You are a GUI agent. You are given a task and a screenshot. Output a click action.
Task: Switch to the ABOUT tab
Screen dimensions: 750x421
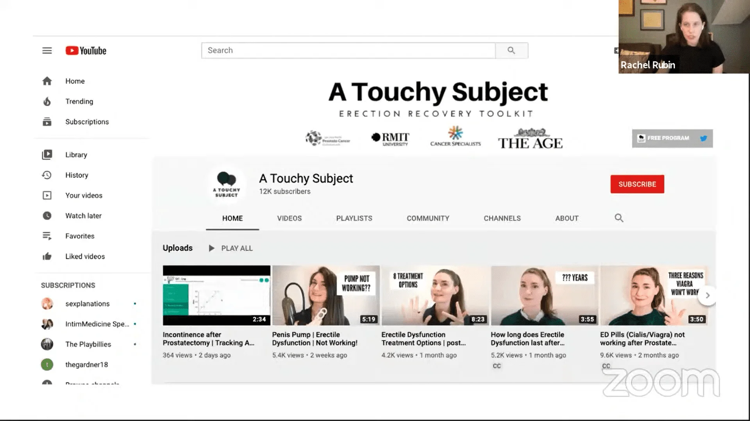(x=567, y=218)
